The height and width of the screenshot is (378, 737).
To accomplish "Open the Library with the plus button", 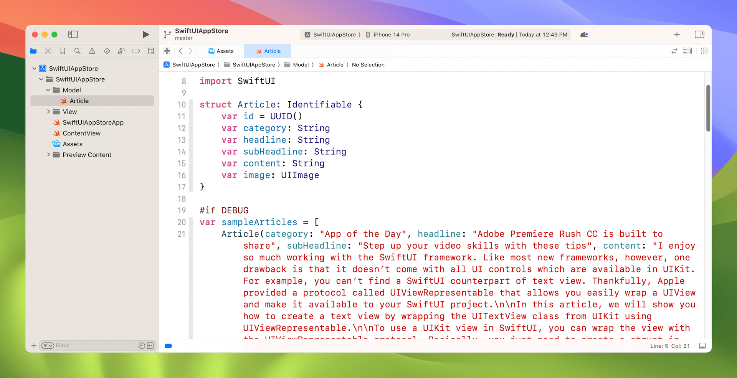I will (x=677, y=35).
